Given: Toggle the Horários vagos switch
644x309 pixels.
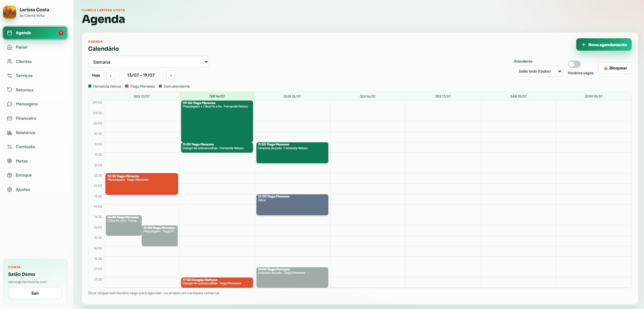Looking at the screenshot, I should (574, 64).
